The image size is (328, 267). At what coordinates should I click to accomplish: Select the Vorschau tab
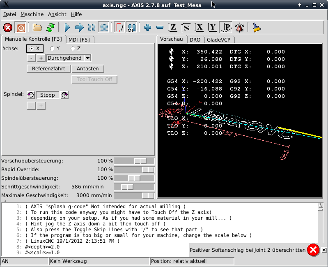click(x=172, y=39)
